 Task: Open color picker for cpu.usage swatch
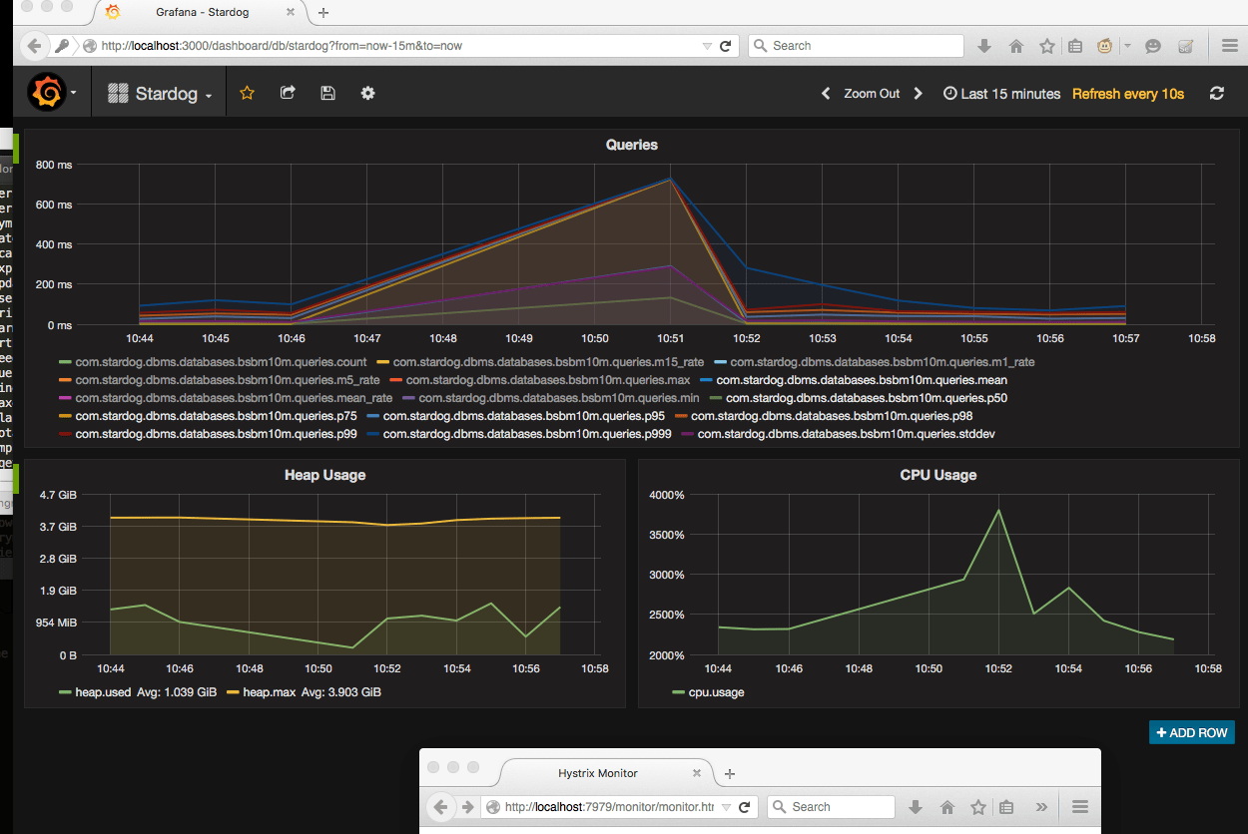pos(678,691)
